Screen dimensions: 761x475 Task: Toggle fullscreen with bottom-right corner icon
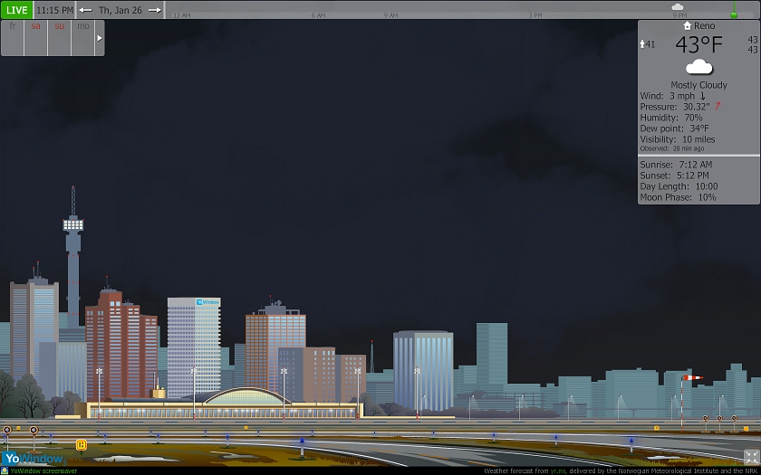point(751,457)
